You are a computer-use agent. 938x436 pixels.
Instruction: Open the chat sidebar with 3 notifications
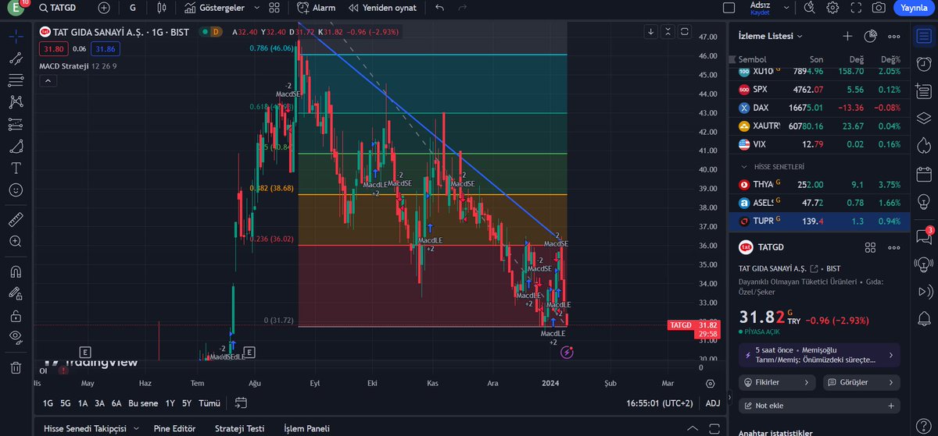click(x=923, y=237)
